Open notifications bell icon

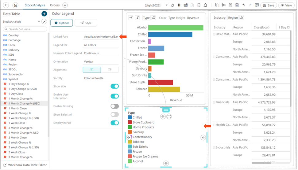click(x=205, y=5)
